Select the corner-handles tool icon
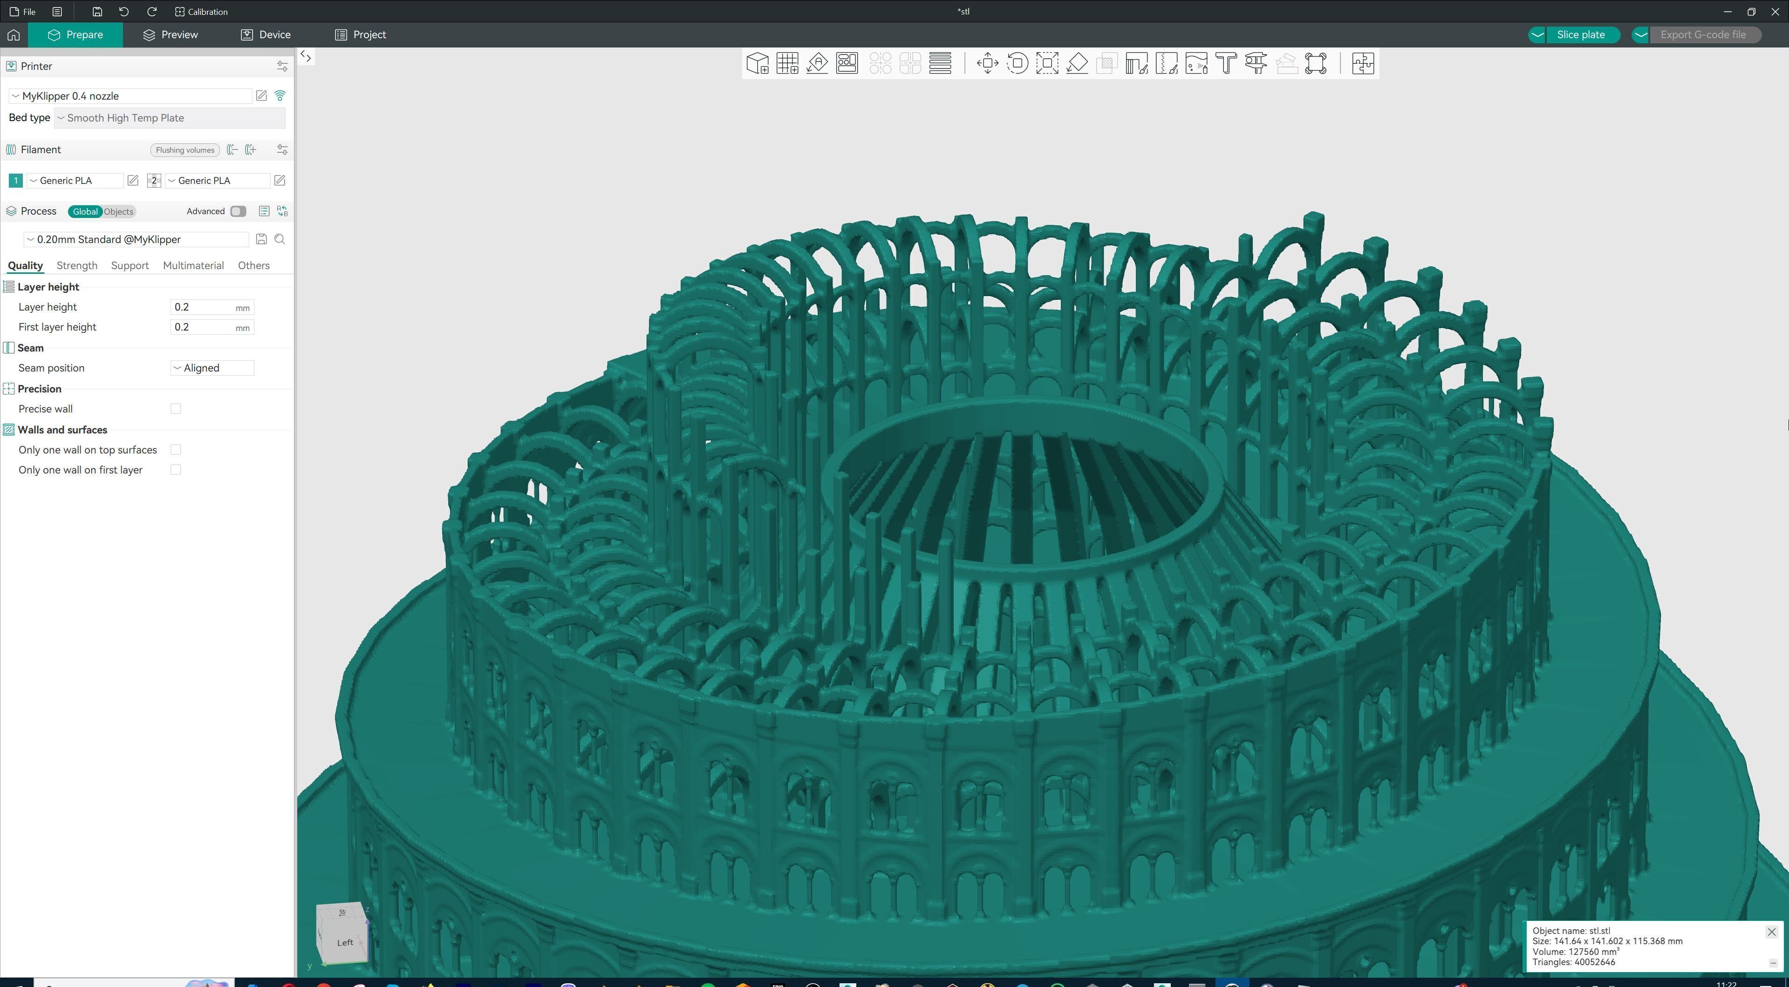The width and height of the screenshot is (1789, 987). (x=1316, y=63)
